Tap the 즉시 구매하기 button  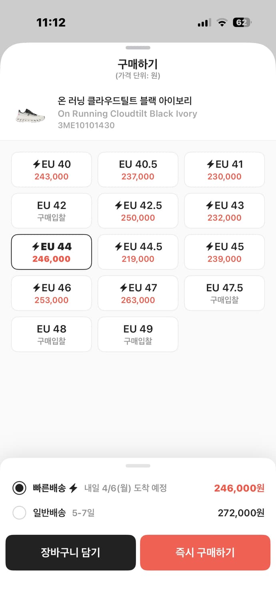point(205,553)
